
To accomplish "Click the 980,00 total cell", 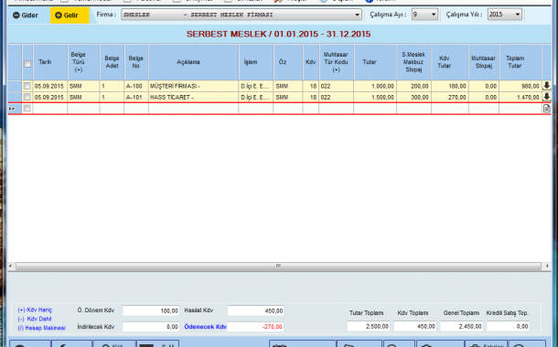I will [520, 86].
